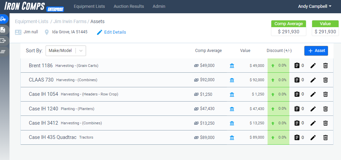Delete the Case IH 3412 asset with trash icon
This screenshot has height=160, width=341.
[x=325, y=123]
